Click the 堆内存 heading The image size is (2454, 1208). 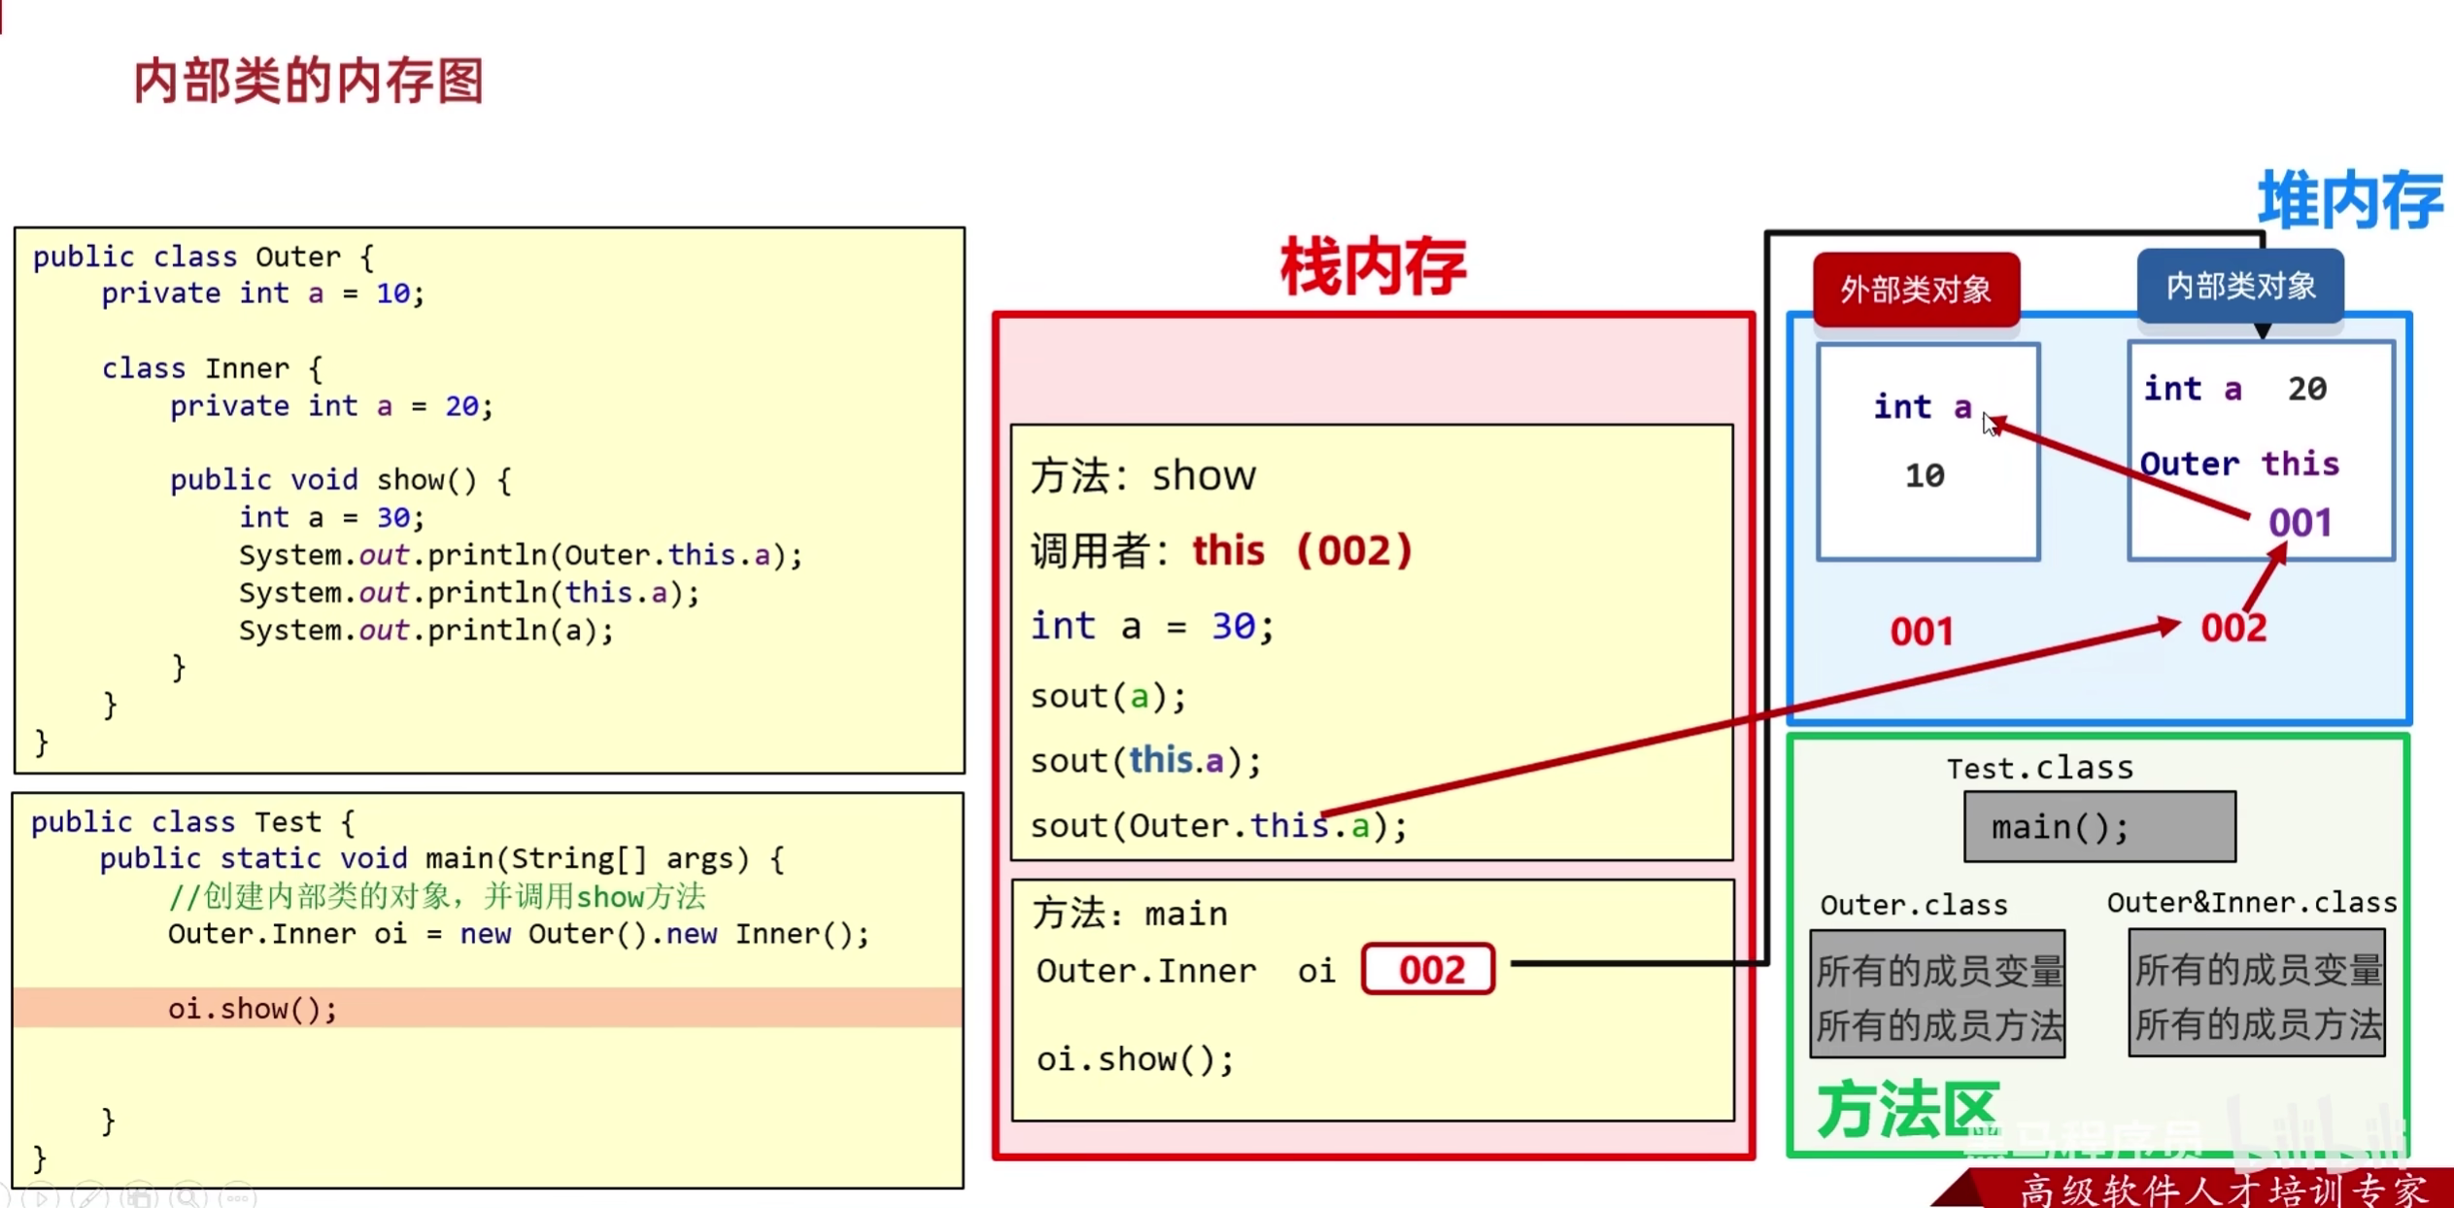(x=2349, y=200)
